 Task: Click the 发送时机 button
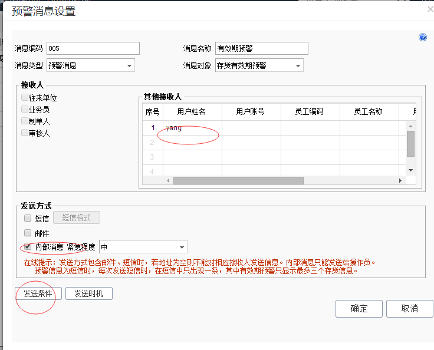[88, 293]
